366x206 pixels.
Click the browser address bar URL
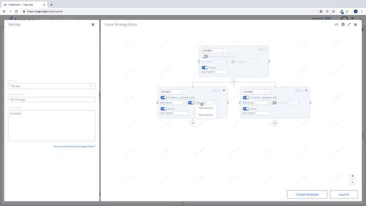click(x=45, y=11)
